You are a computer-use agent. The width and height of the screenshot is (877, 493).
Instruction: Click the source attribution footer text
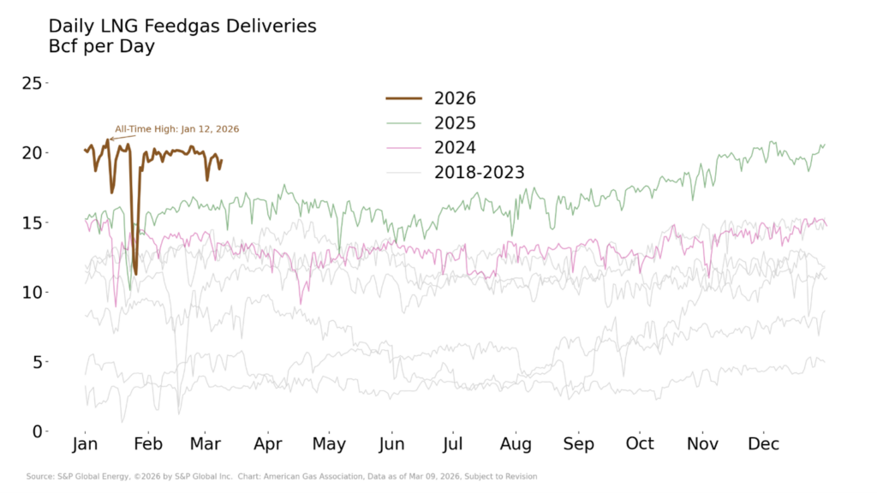click(282, 476)
